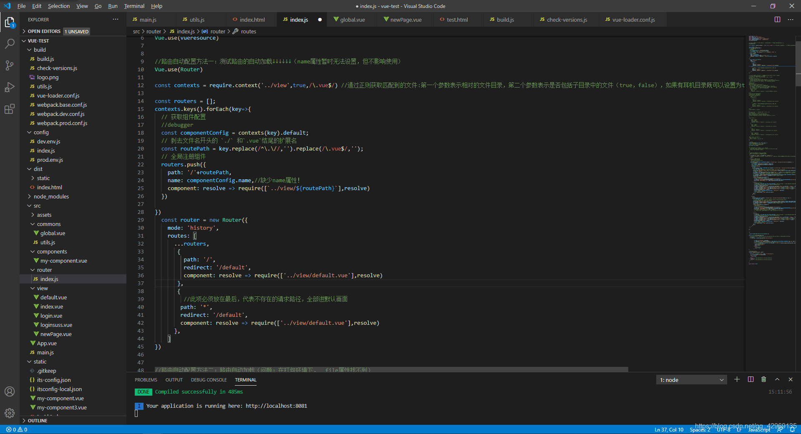Close the terminal panel
The height and width of the screenshot is (434, 801).
791,379
